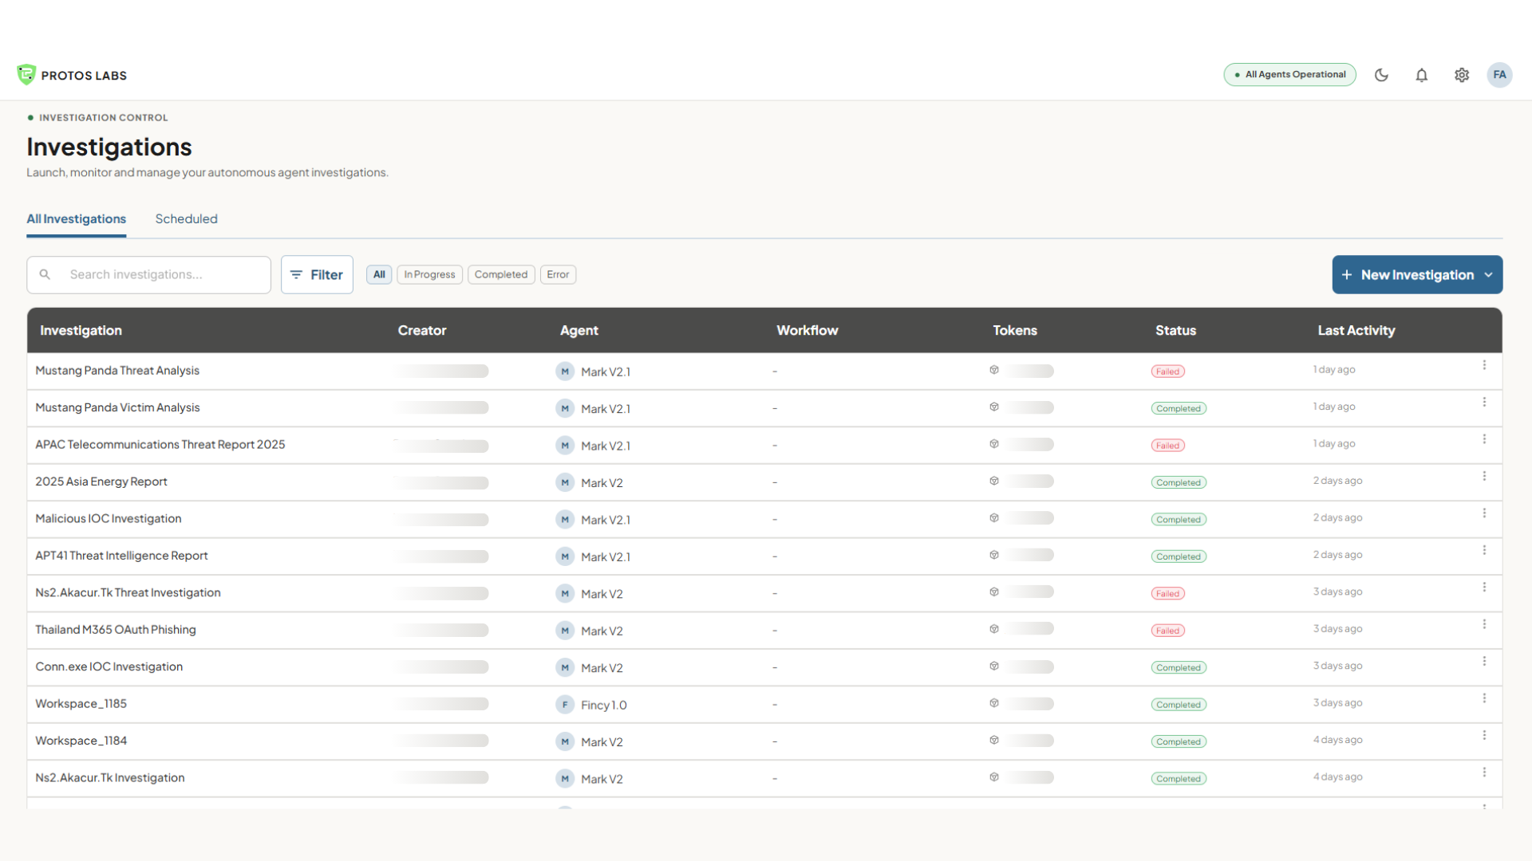Click Mark V2 avatar in Conn.exe IOC row
Viewport: 1532px width, 861px height.
click(x=565, y=668)
